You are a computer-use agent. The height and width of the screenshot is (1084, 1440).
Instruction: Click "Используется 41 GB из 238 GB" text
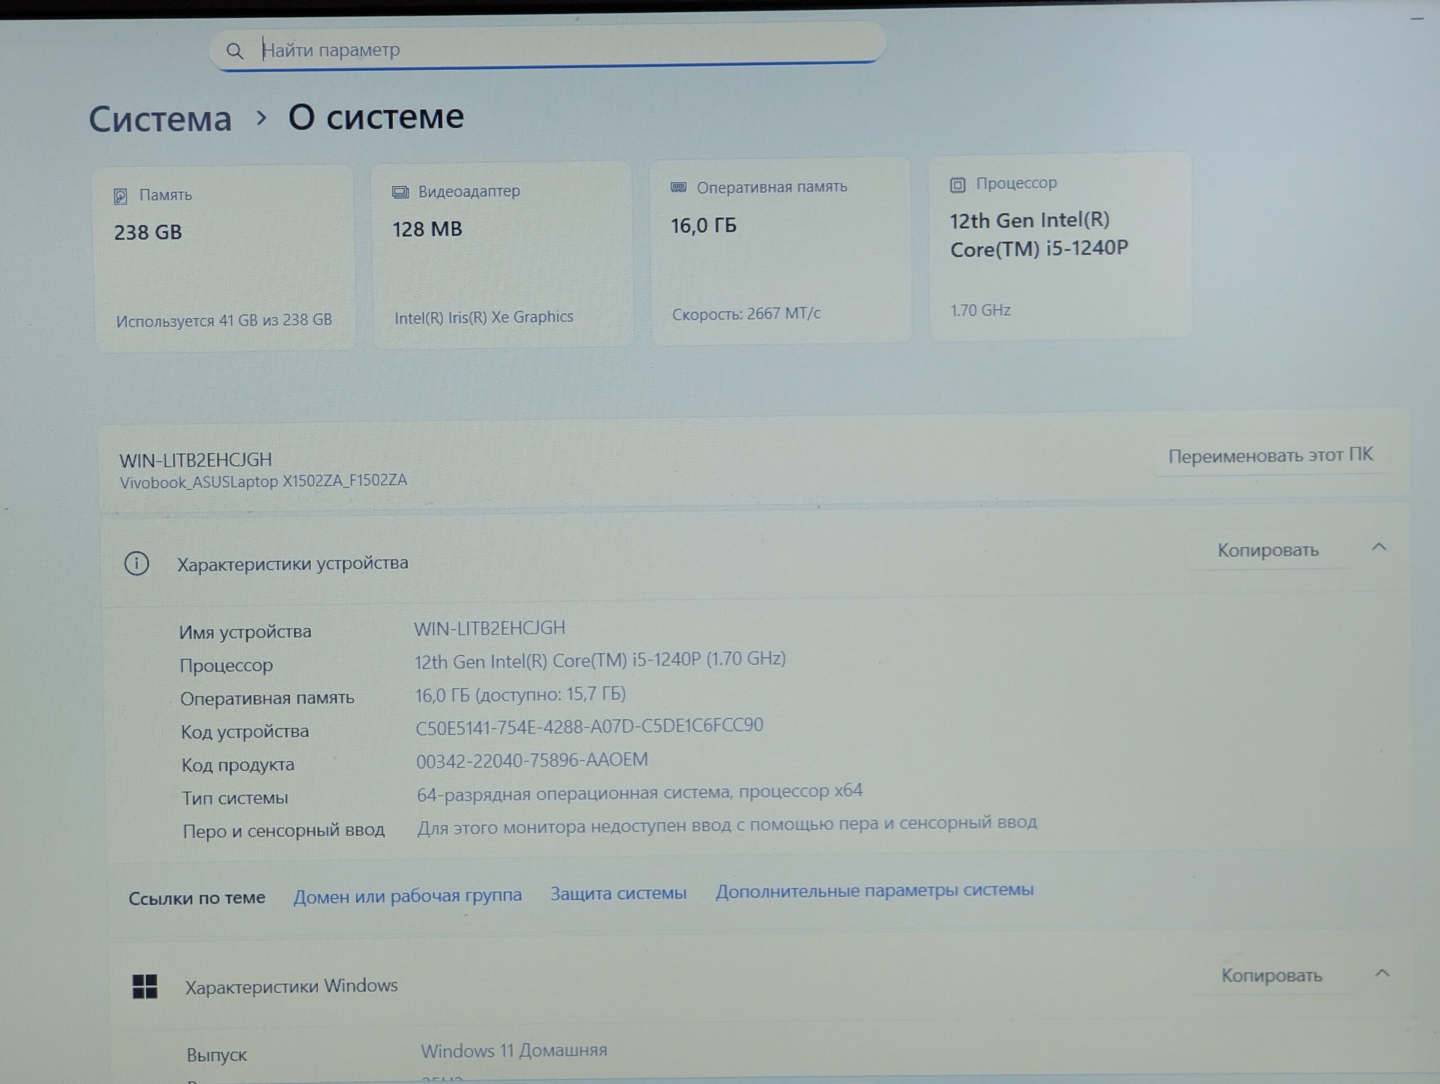(224, 321)
